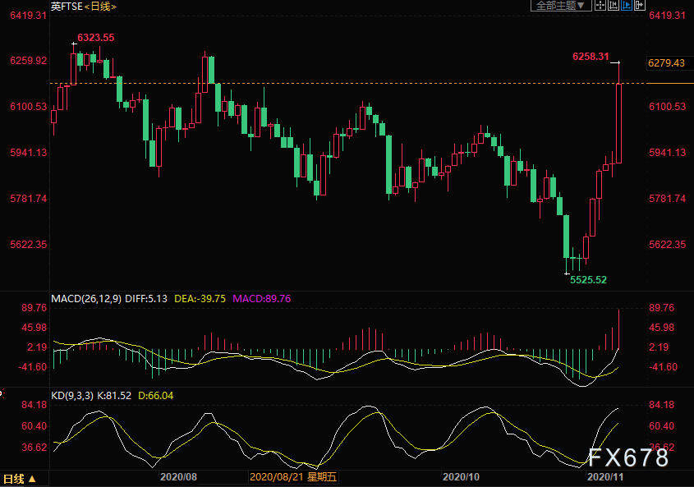Click the DIFF:5.13 value in MACD header
694x487 pixels.
point(146,298)
